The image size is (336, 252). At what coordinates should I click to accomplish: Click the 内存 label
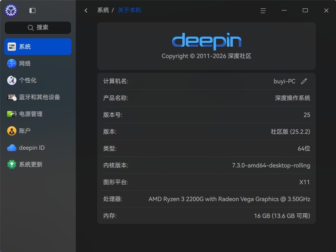pyautogui.click(x=110, y=216)
